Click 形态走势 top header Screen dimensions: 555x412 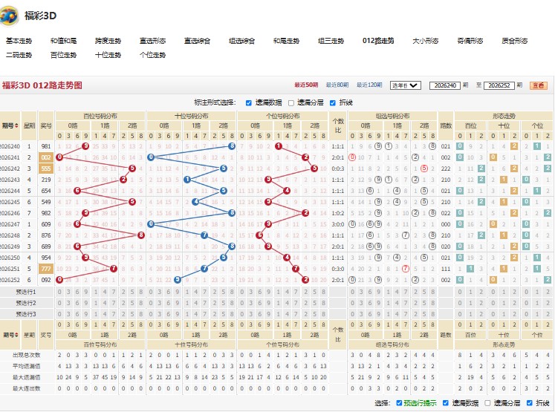(x=504, y=116)
